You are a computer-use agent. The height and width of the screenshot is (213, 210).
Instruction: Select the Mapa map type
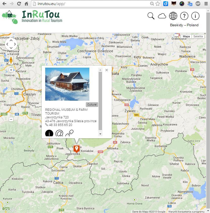186,36
